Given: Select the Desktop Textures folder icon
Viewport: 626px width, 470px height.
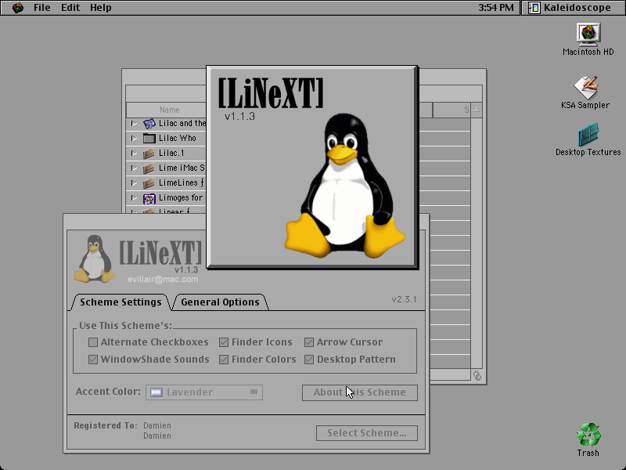Looking at the screenshot, I should [588, 134].
